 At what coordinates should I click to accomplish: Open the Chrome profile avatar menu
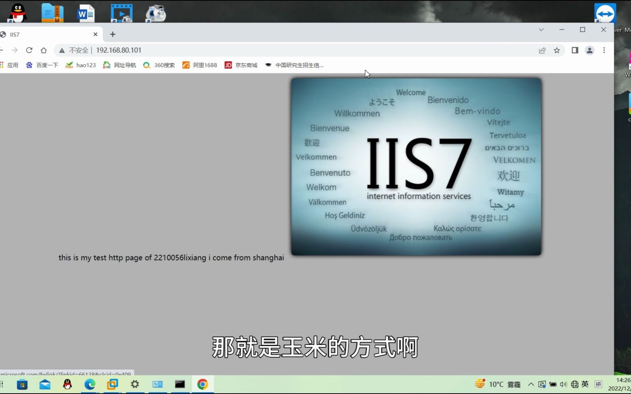click(x=589, y=50)
